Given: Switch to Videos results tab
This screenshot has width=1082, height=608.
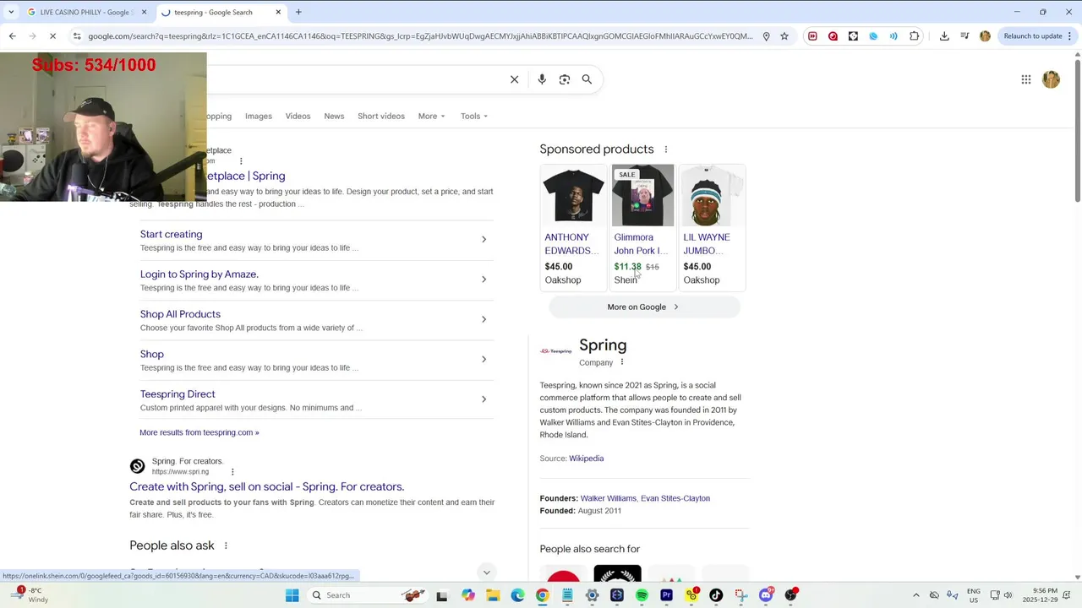Looking at the screenshot, I should tap(298, 116).
